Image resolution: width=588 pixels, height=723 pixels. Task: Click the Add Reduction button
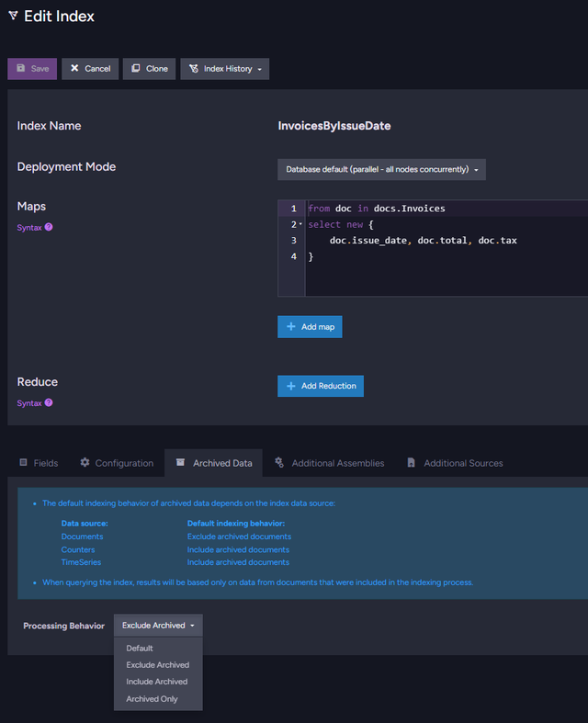(x=320, y=386)
